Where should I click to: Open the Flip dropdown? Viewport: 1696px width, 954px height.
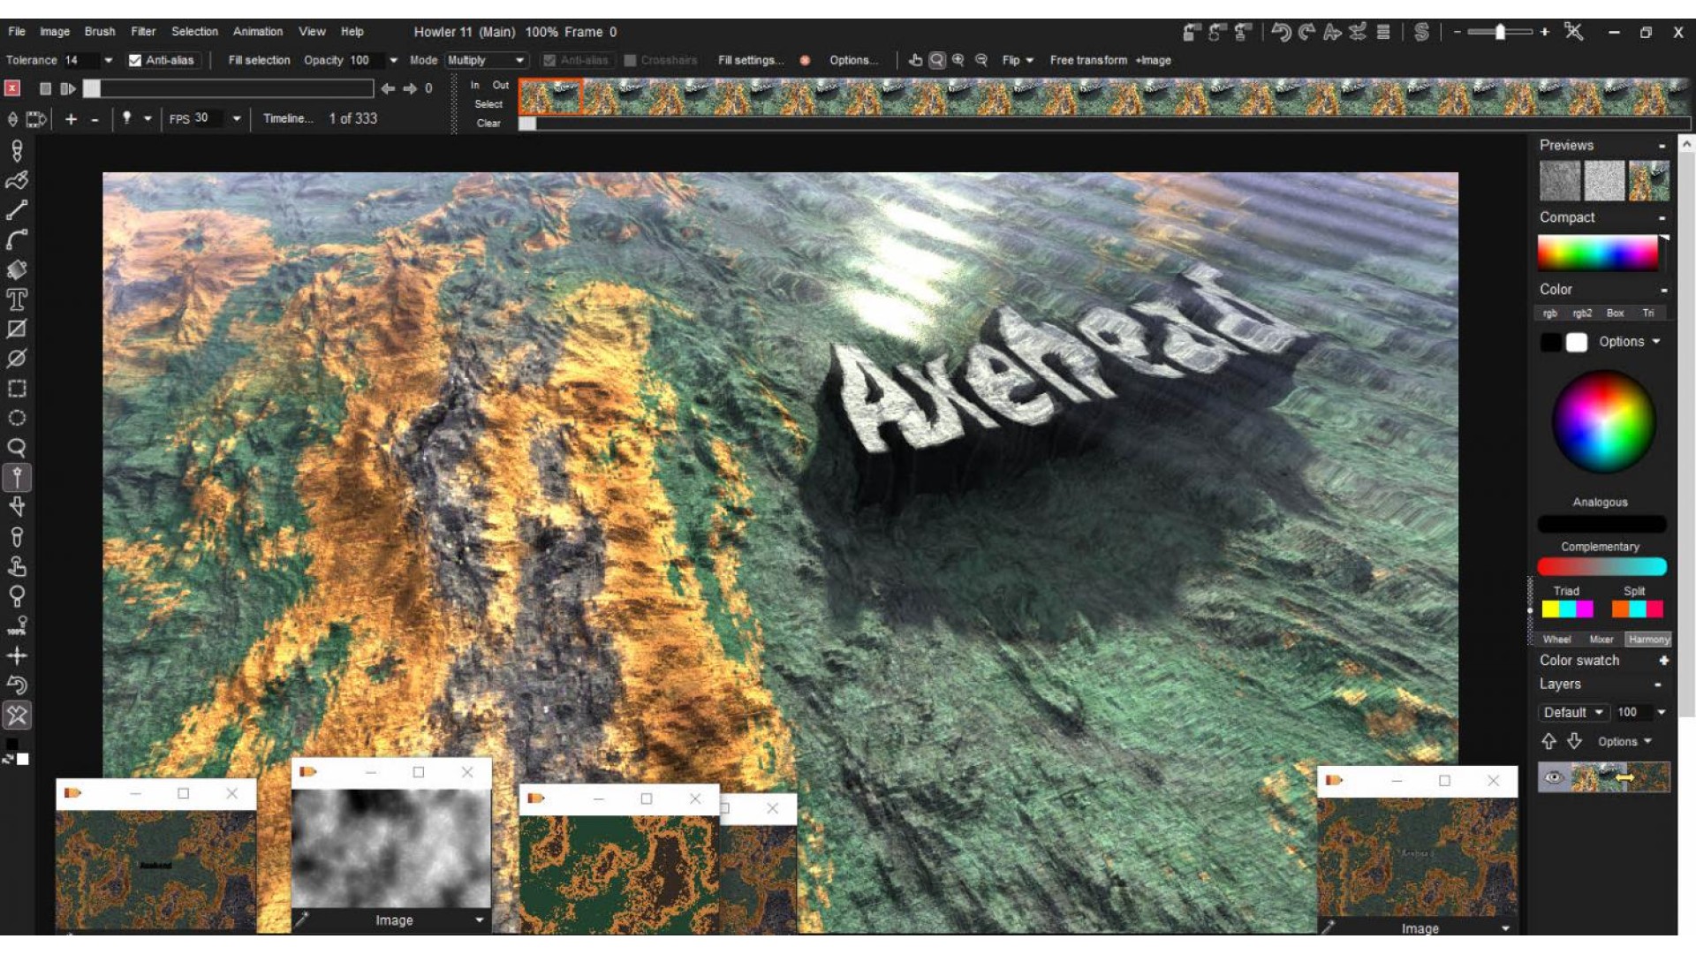[x=1018, y=60]
